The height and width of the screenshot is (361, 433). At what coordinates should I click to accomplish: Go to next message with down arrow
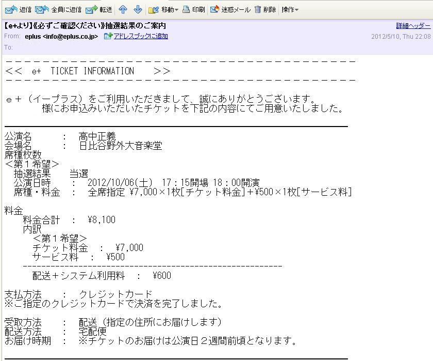(138, 10)
